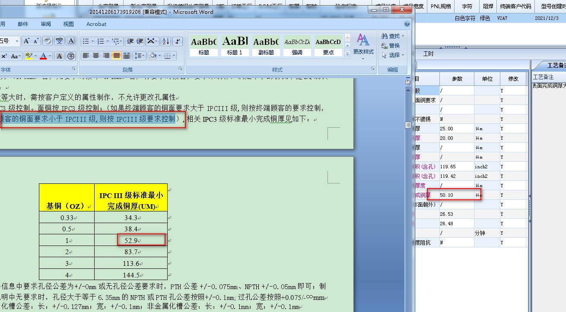Open the Acrobat ribbon tab
566x312 pixels.
(96, 24)
